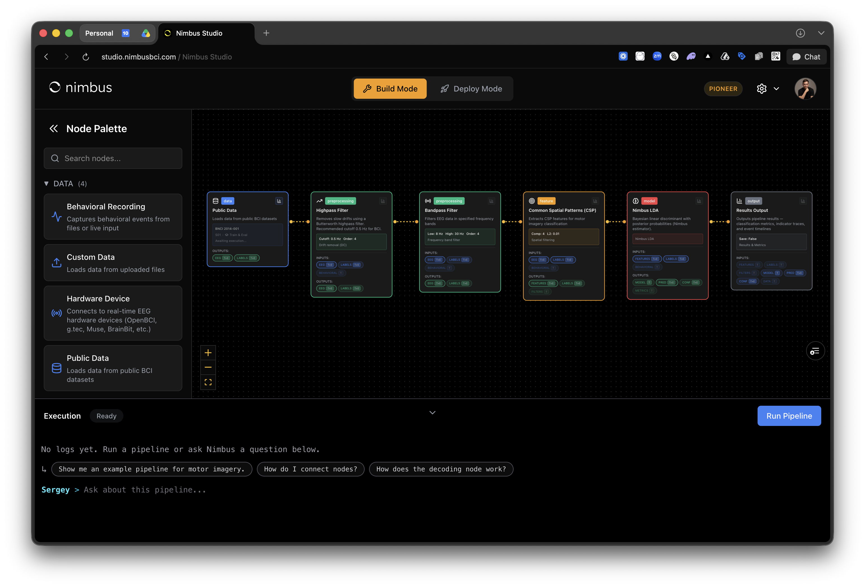Viewport: 865px width, 587px height.
Task: Ask how to connect nodes suggestion
Action: (310, 469)
